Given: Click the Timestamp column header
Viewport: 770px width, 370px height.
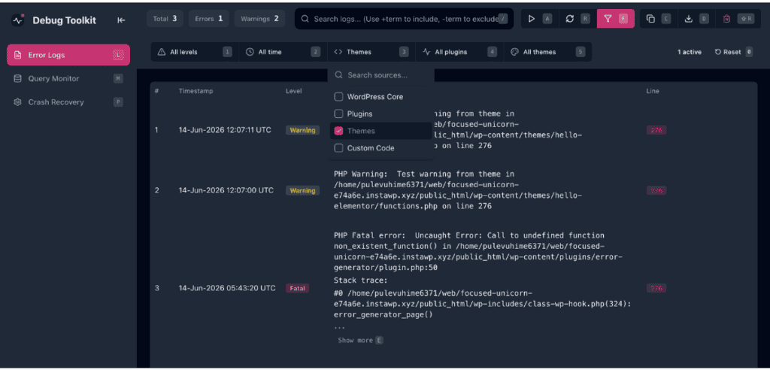Looking at the screenshot, I should 196,91.
